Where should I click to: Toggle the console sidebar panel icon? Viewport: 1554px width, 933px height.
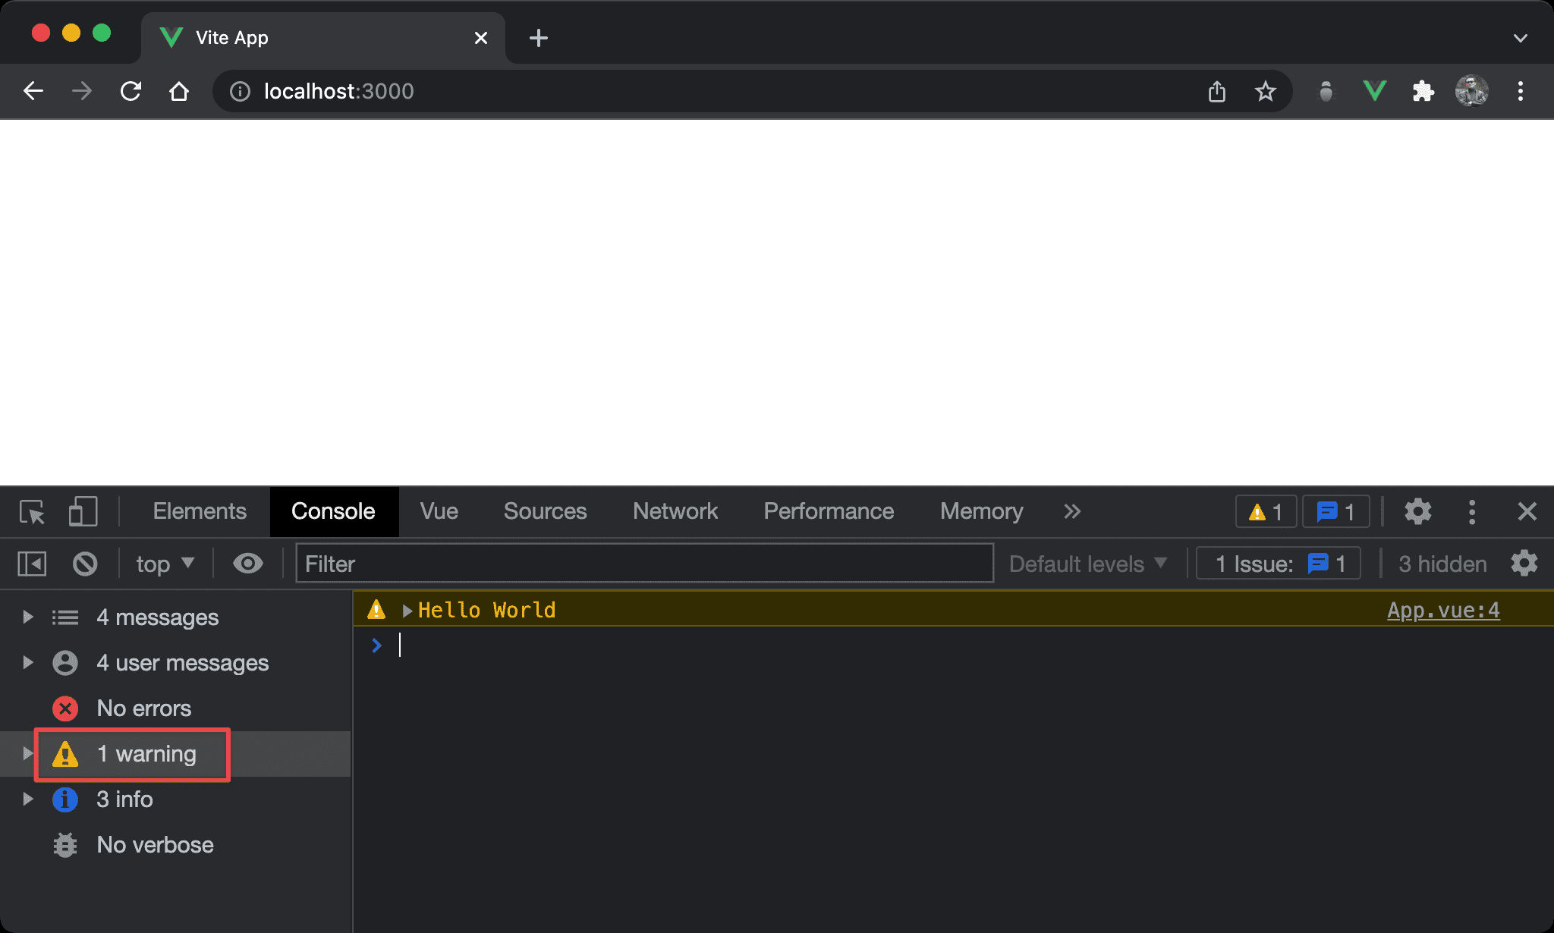point(32,564)
